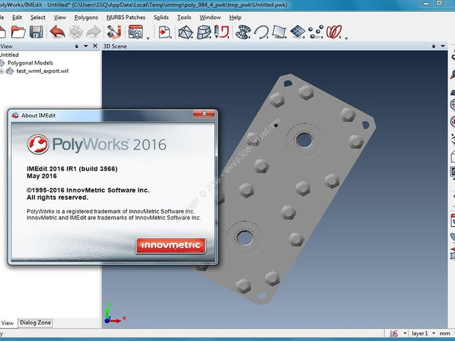Viewport: 455px width, 341px height.
Task: Select the scattered points icon
Action: [x=316, y=32]
